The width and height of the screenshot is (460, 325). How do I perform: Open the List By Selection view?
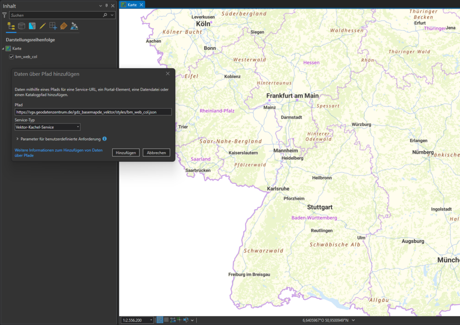click(31, 26)
